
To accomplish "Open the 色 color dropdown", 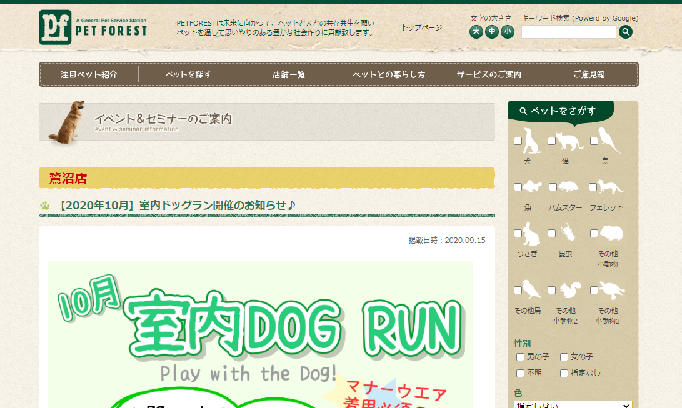I will (573, 405).
